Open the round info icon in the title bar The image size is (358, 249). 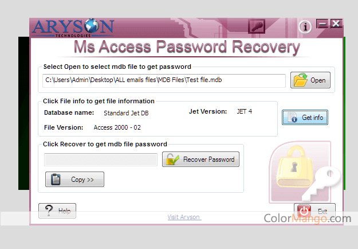(305, 27)
